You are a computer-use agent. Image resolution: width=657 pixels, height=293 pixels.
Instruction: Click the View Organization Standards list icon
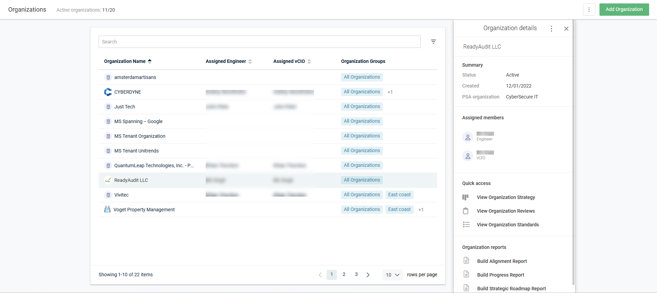coord(466,225)
